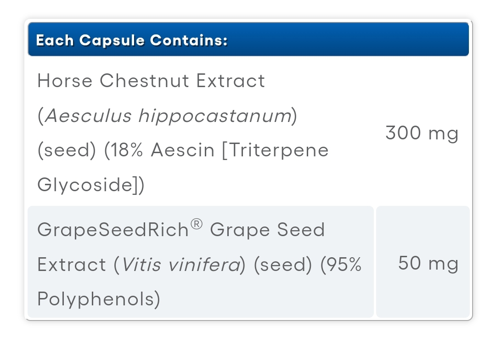Select the "50 mg" amount cell
496x337 pixels.
click(423, 262)
